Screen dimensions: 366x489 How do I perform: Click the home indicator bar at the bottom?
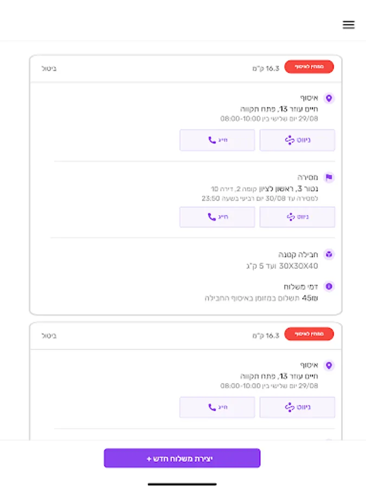click(x=182, y=484)
